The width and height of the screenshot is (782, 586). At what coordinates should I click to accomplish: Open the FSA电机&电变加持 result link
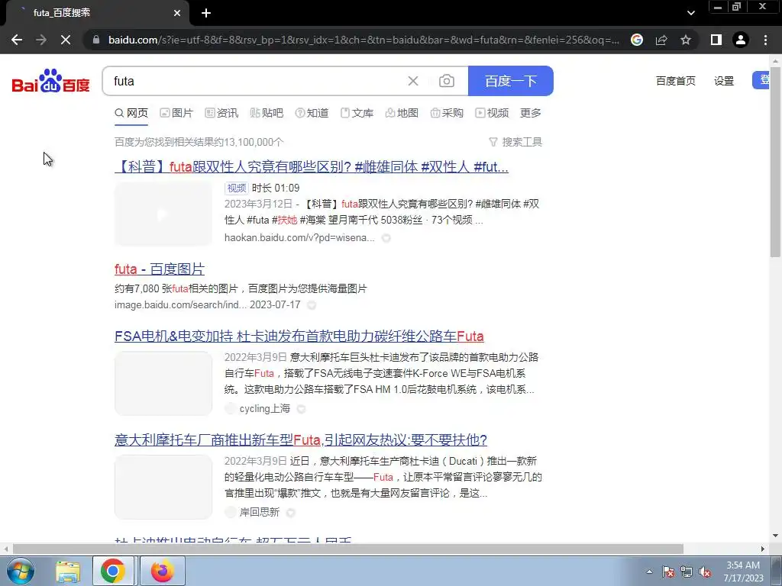(299, 336)
